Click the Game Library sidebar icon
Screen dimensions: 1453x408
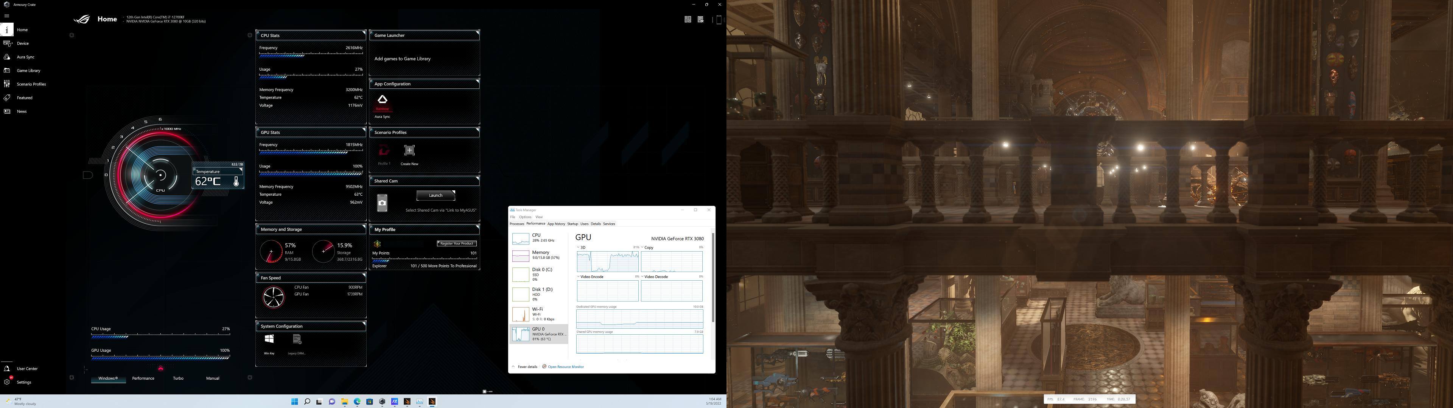point(7,70)
